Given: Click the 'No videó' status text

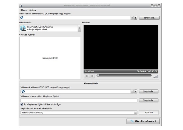Looking at the screenshot, I should click(x=89, y=71).
